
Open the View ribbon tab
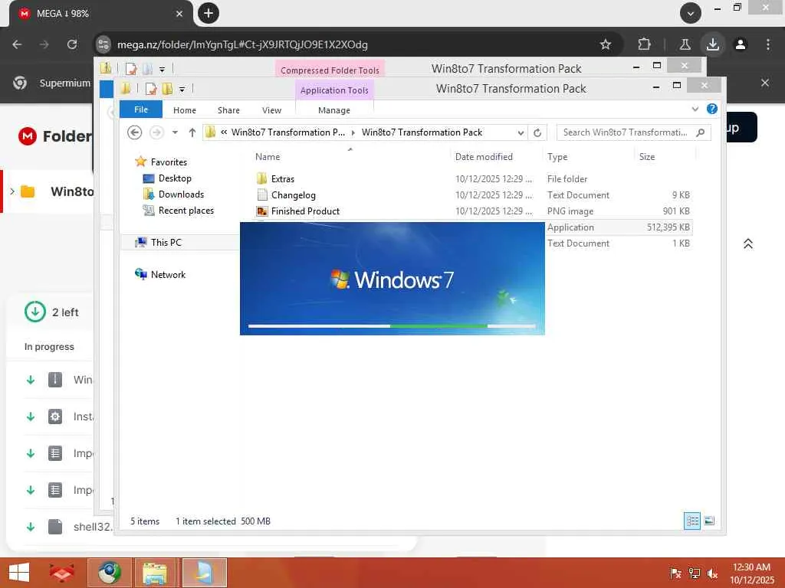[x=271, y=110]
